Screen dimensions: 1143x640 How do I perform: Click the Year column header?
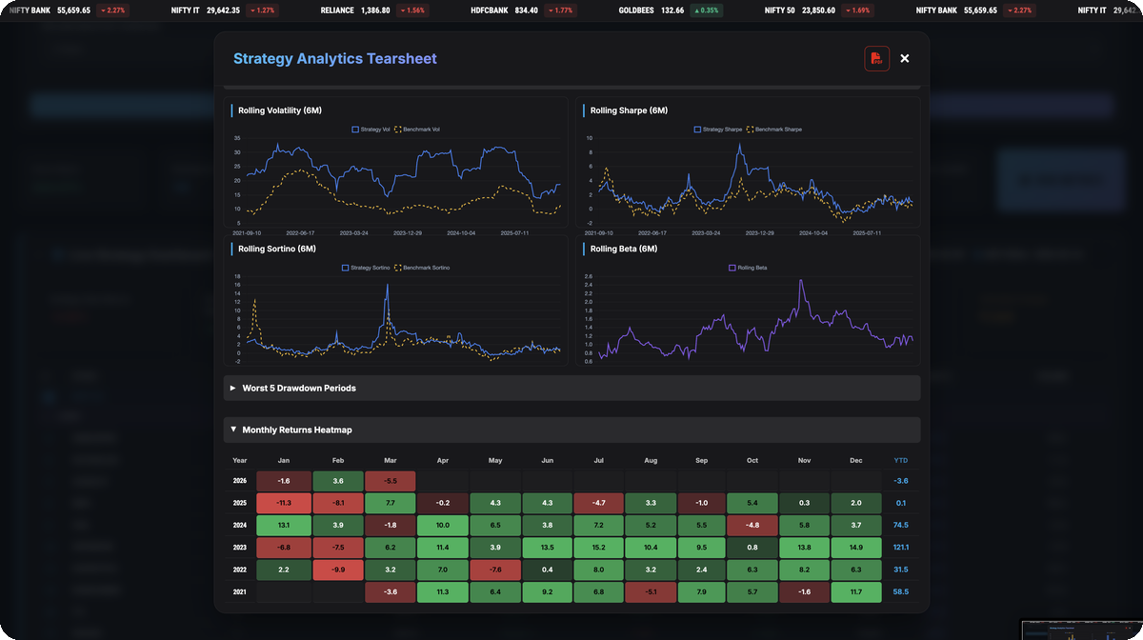[x=239, y=460]
